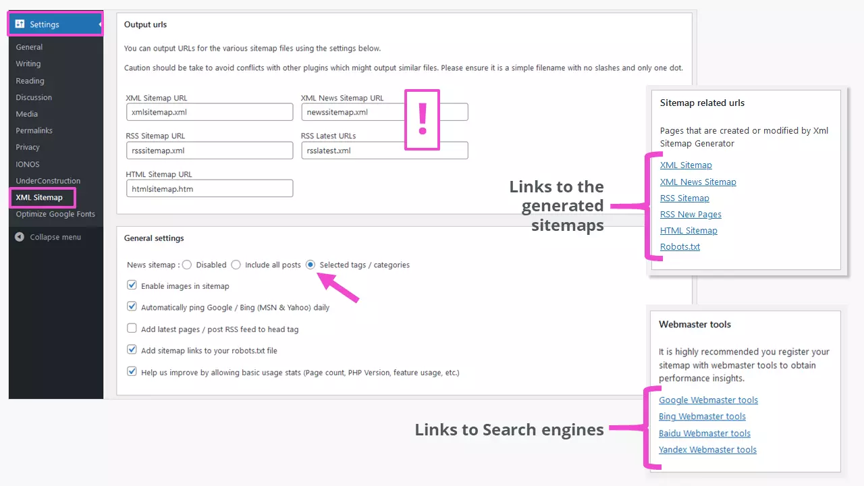This screenshot has height=486, width=864.
Task: Open the Media settings page
Action: 27,114
